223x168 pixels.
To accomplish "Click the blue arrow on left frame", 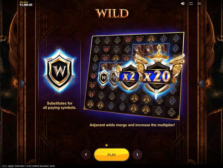I will [x=22, y=84].
